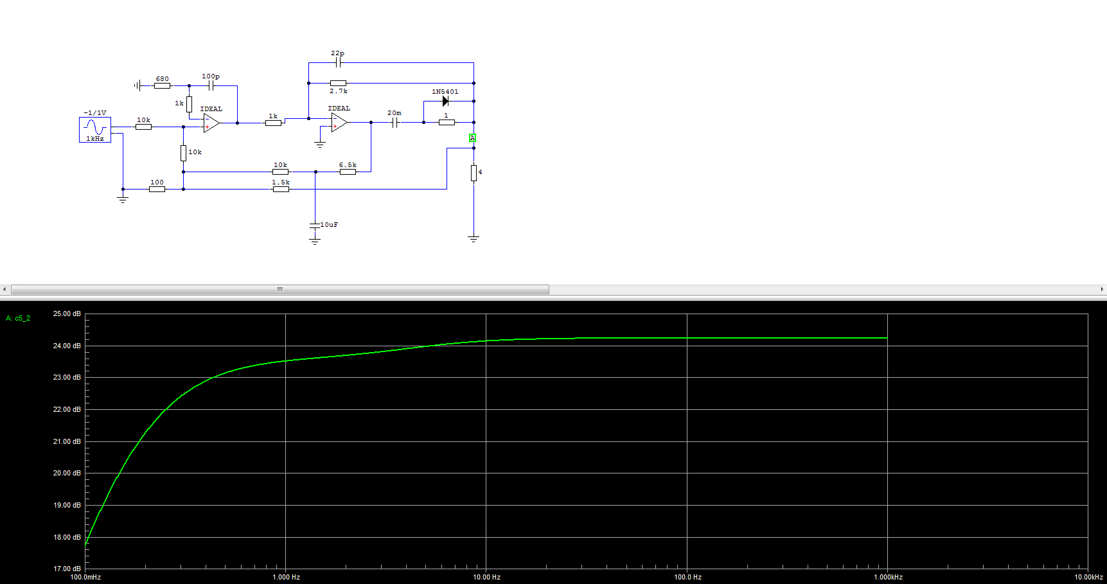The height and width of the screenshot is (584, 1107).
Task: Click the ground symbol under the 10uF capacitor
Action: tap(314, 242)
